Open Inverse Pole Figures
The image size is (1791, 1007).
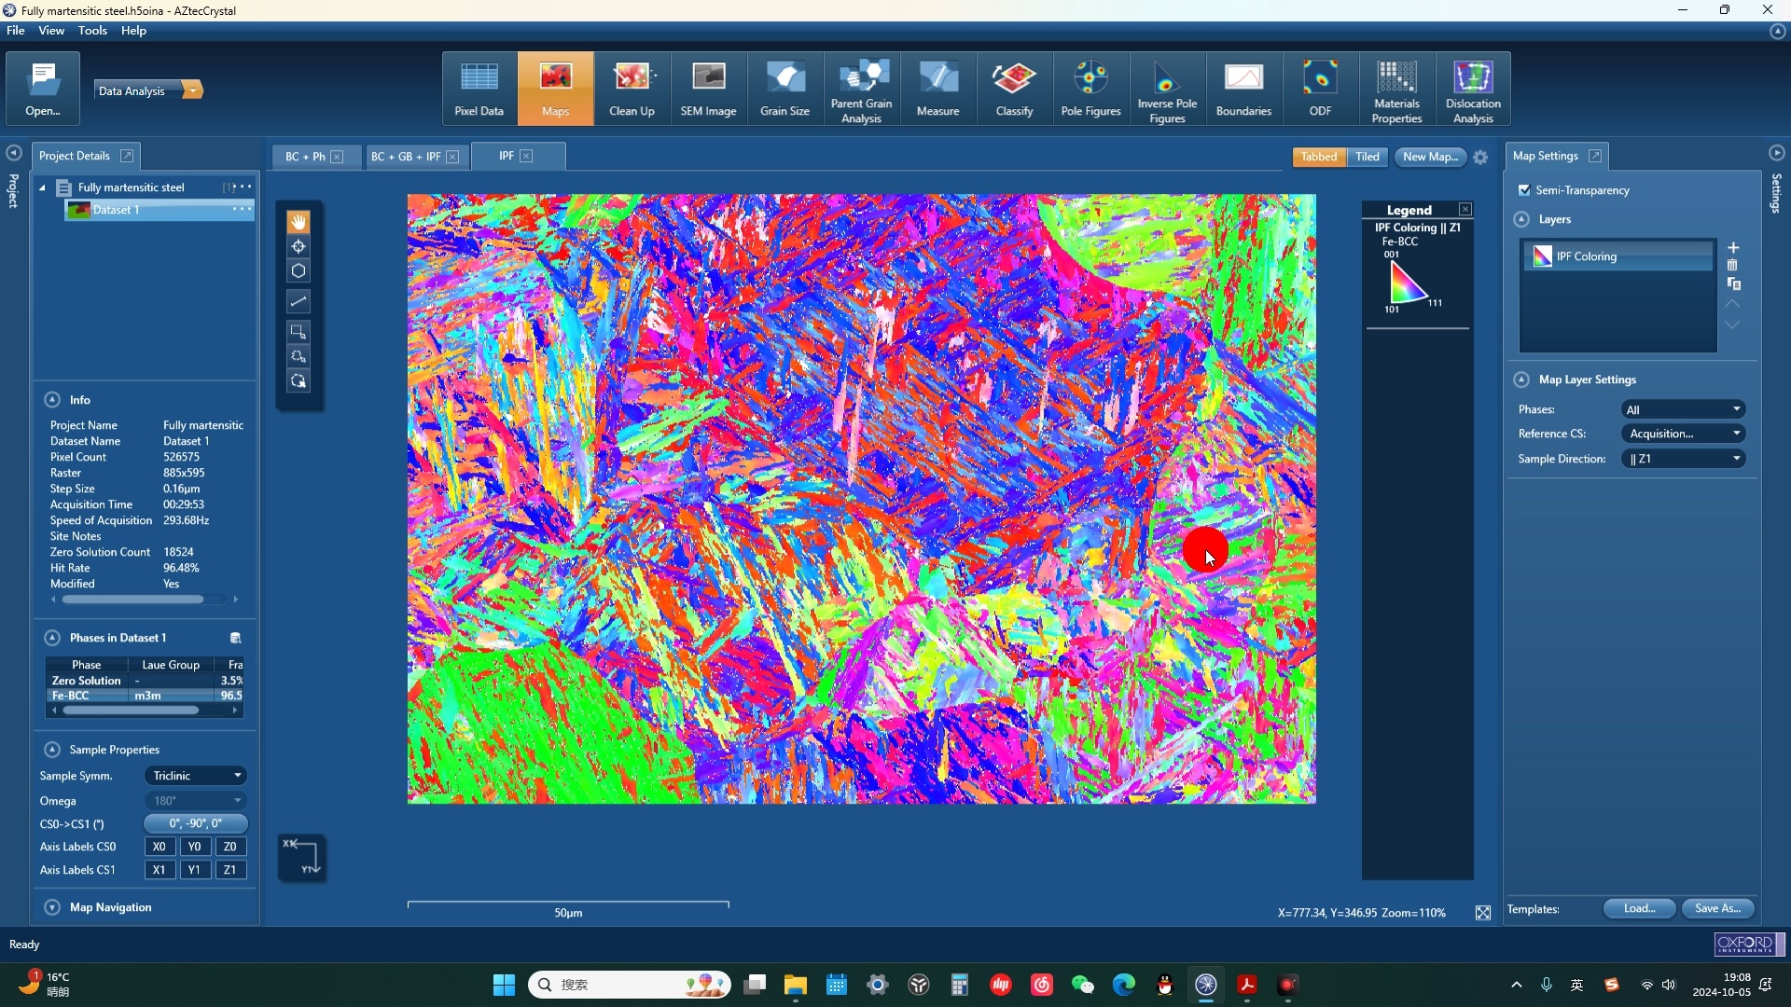[1168, 90]
